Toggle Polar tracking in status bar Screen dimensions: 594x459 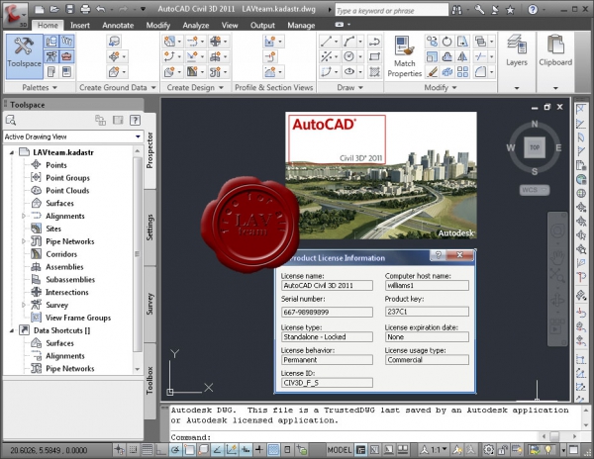point(175,450)
